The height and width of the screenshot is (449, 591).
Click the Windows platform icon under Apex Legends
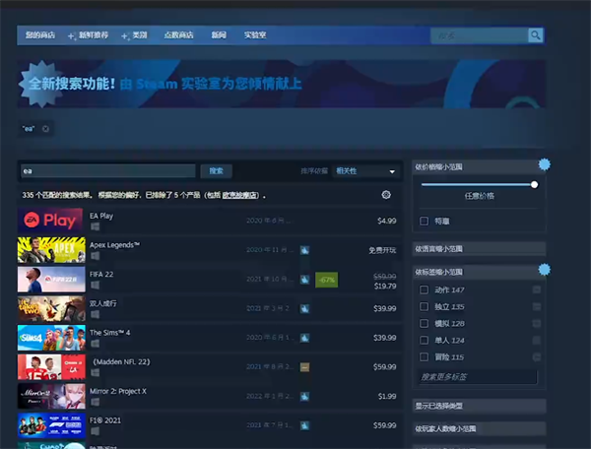95,256
